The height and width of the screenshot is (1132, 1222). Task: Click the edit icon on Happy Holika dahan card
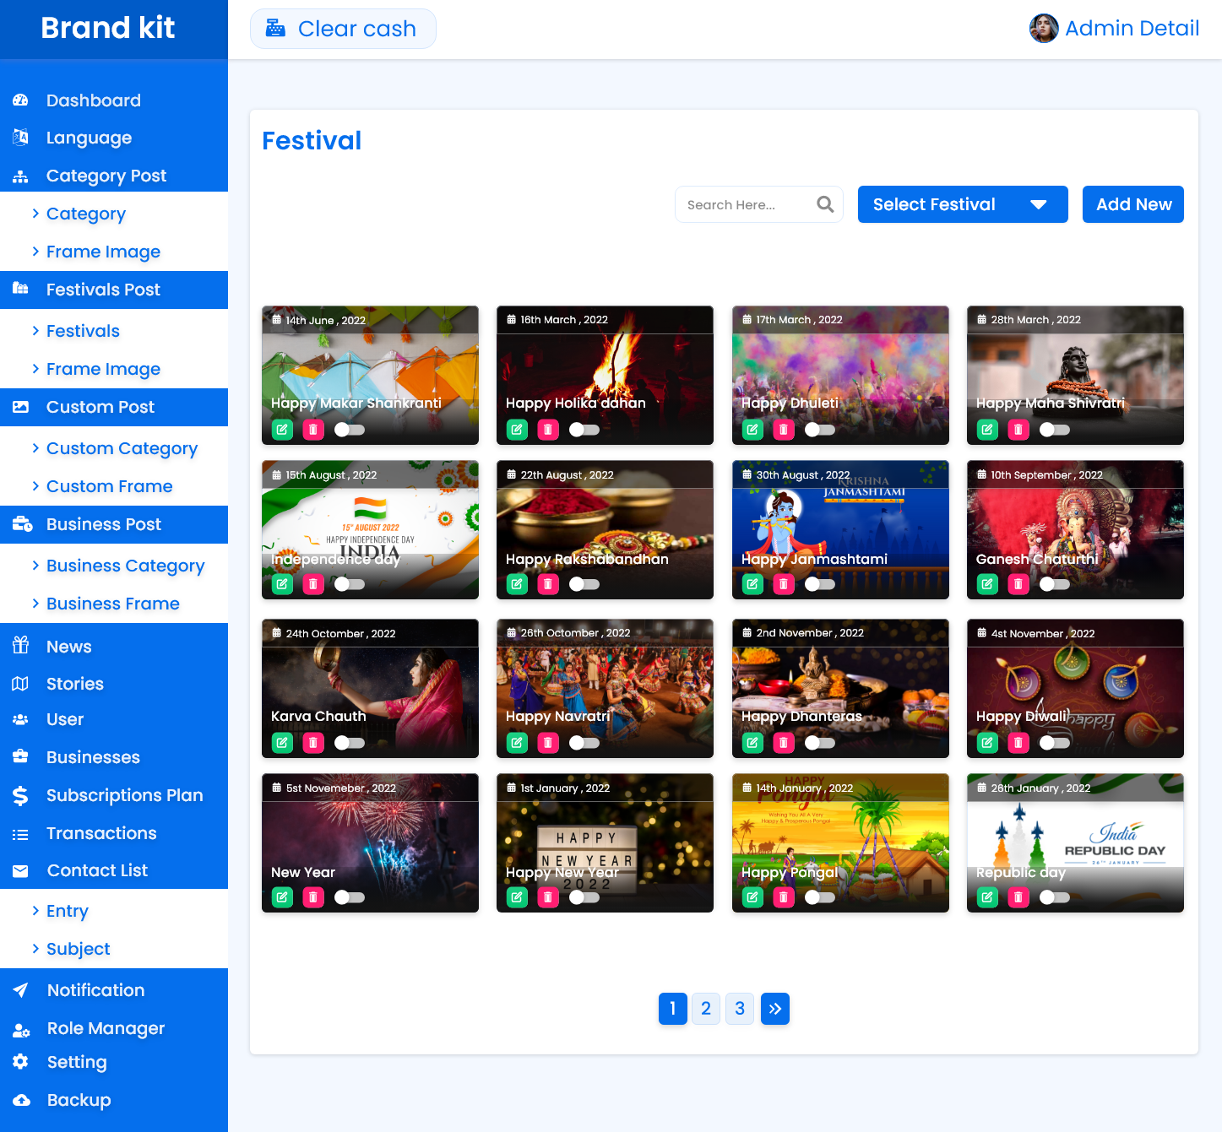point(517,430)
